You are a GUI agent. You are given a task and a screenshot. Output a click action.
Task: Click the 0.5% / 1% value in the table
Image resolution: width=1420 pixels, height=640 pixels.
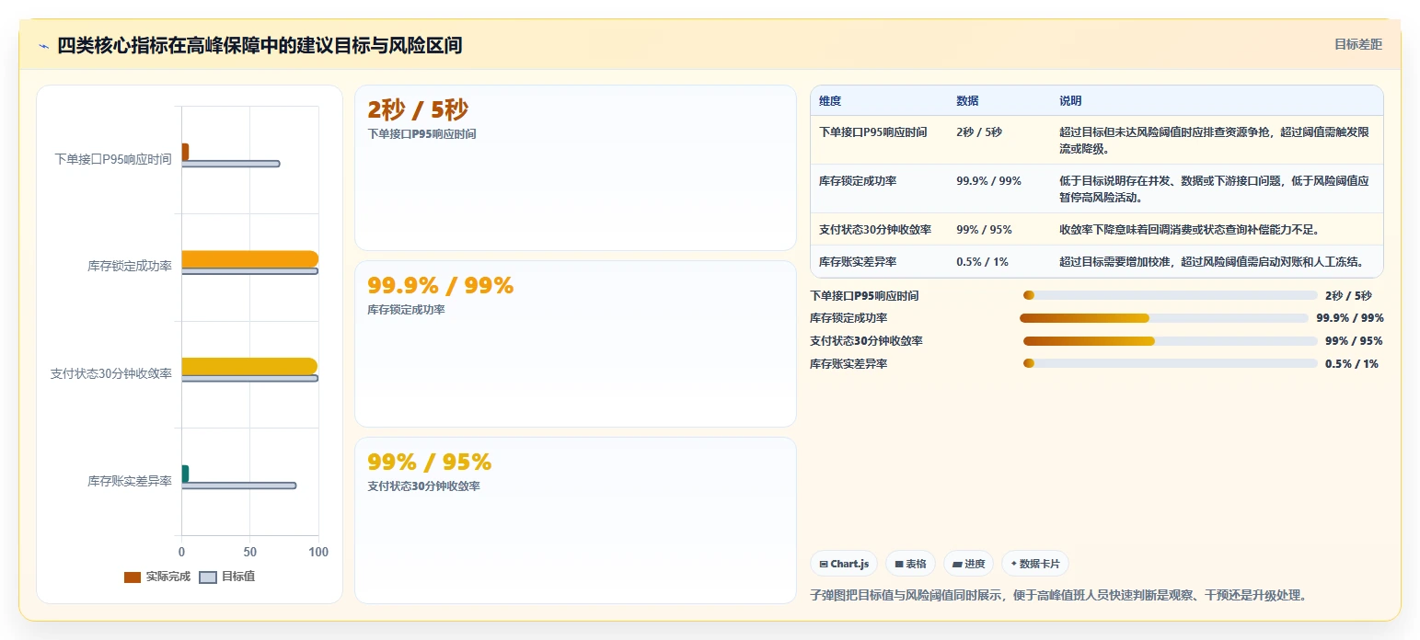982,261
